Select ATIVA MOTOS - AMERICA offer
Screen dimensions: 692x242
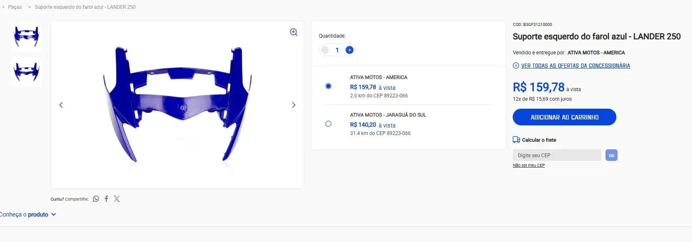click(328, 86)
